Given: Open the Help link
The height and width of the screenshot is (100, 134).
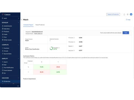Looking at the screenshot, I should [x=128, y=20].
